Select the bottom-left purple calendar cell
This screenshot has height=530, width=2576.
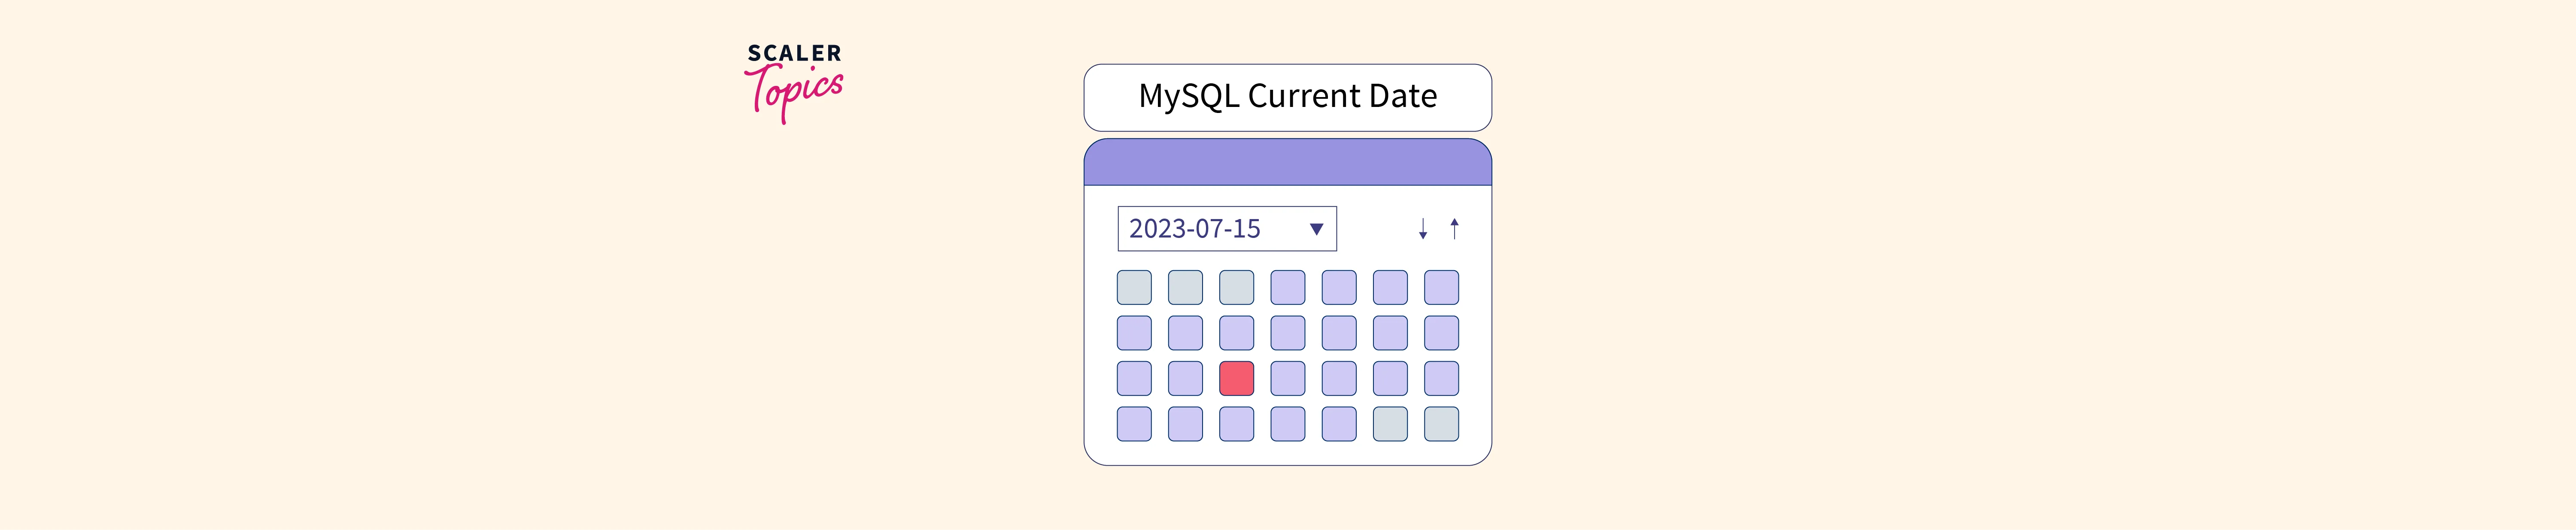pos(1134,424)
